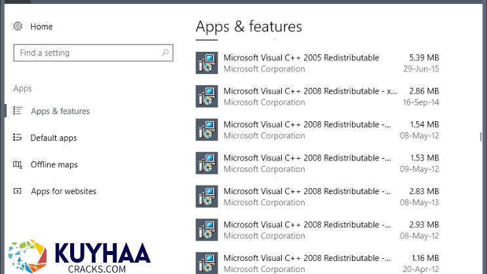Select the Visual C++ 2008 entry dated 09-May-12
The width and height of the screenshot is (487, 274).
pos(307,158)
